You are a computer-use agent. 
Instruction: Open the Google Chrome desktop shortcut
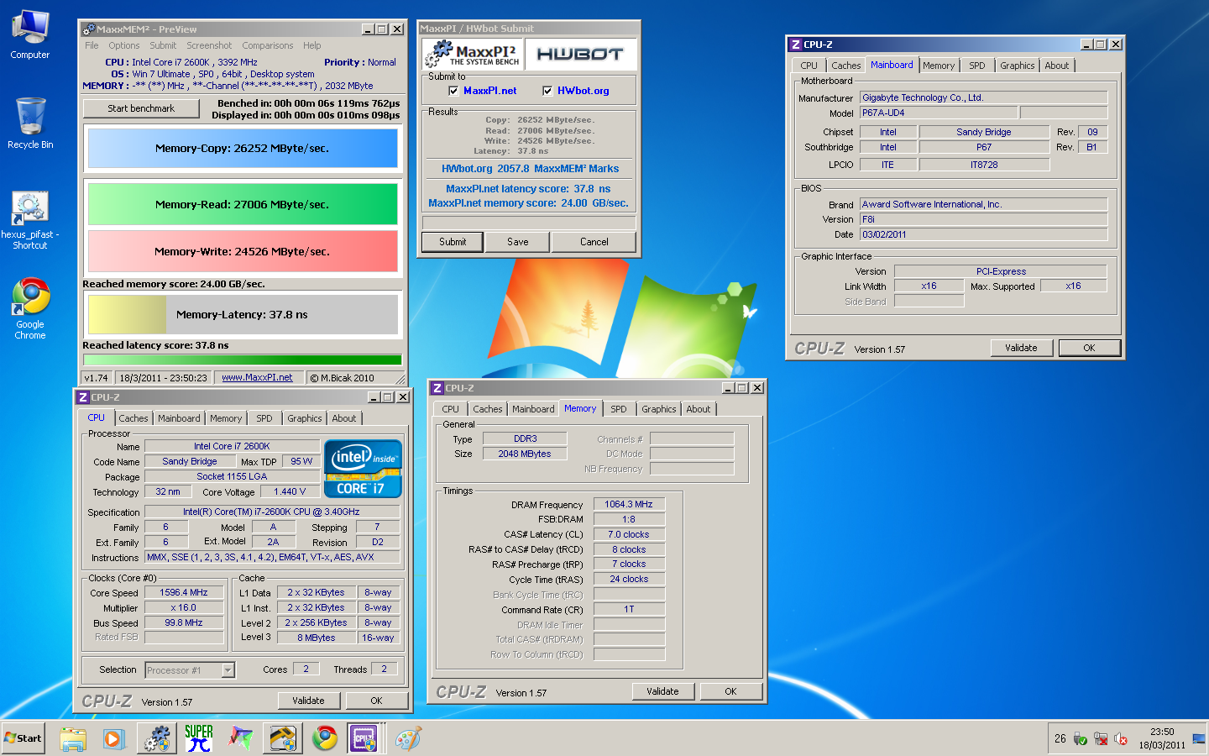30,309
